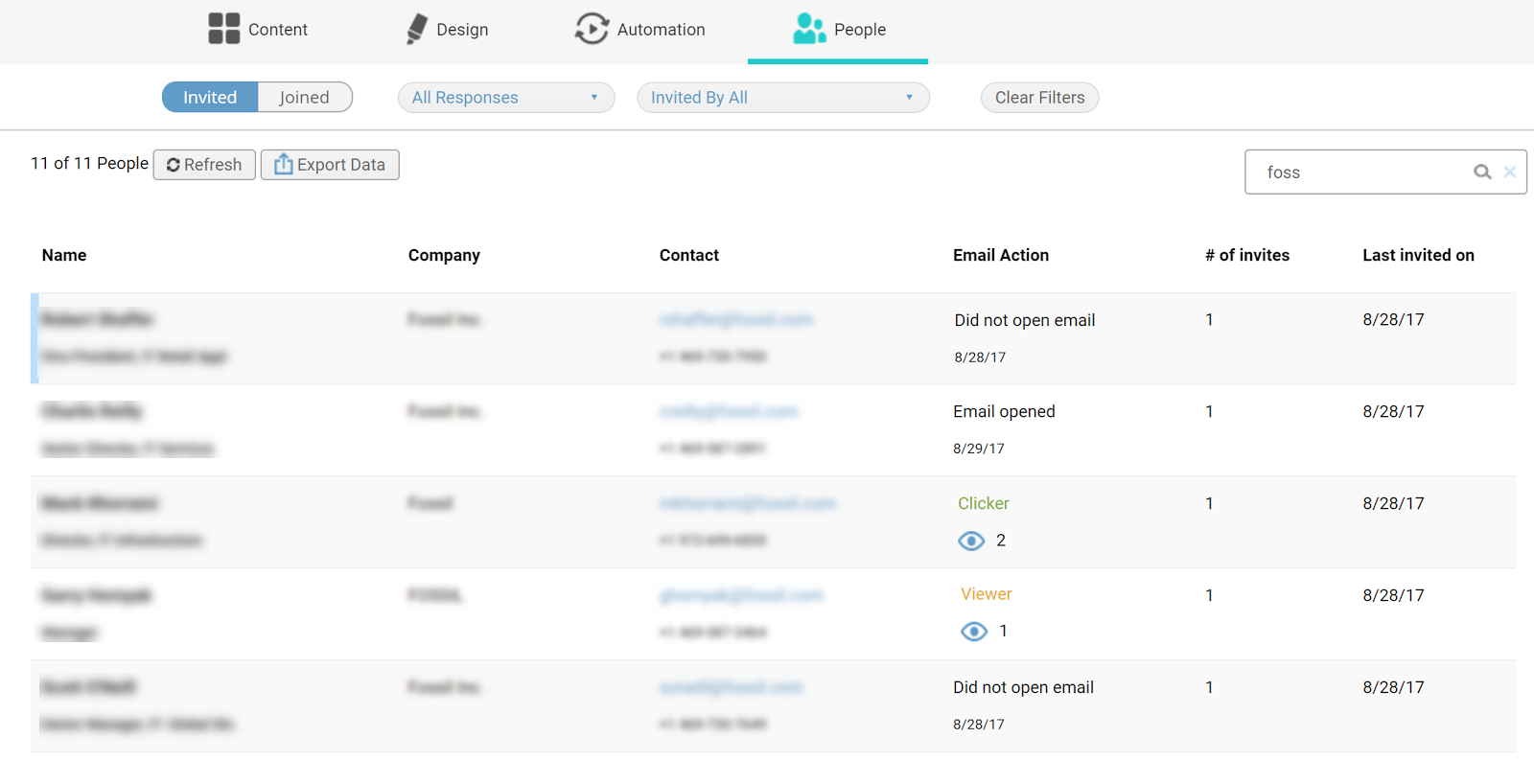
Task: Click the eye icon in Clicker row
Action: coord(971,542)
